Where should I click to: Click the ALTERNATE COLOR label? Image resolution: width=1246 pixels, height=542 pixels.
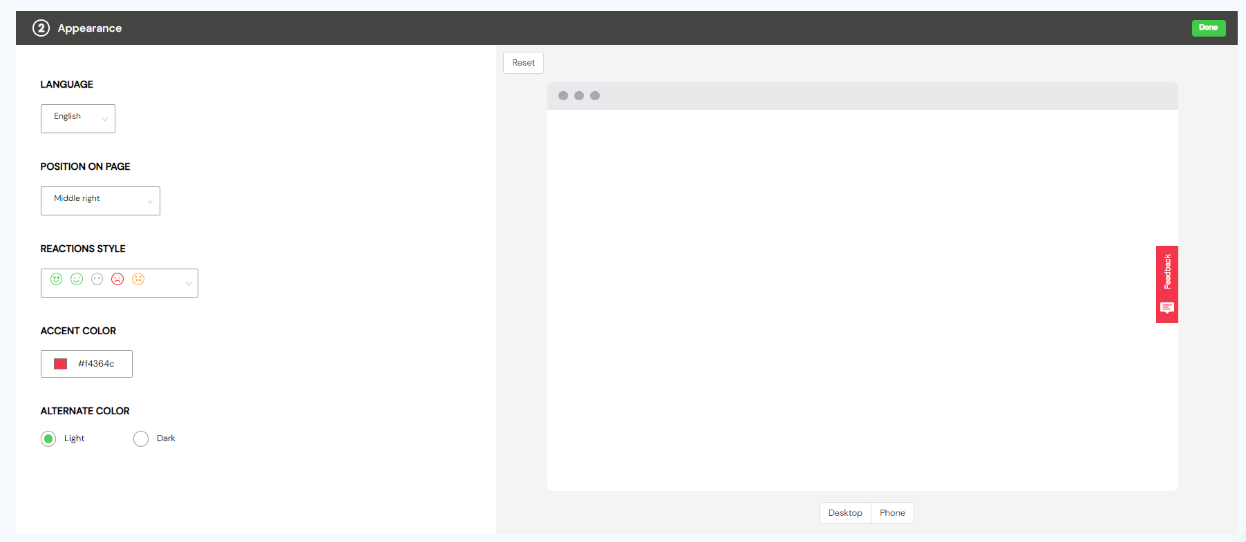point(85,411)
